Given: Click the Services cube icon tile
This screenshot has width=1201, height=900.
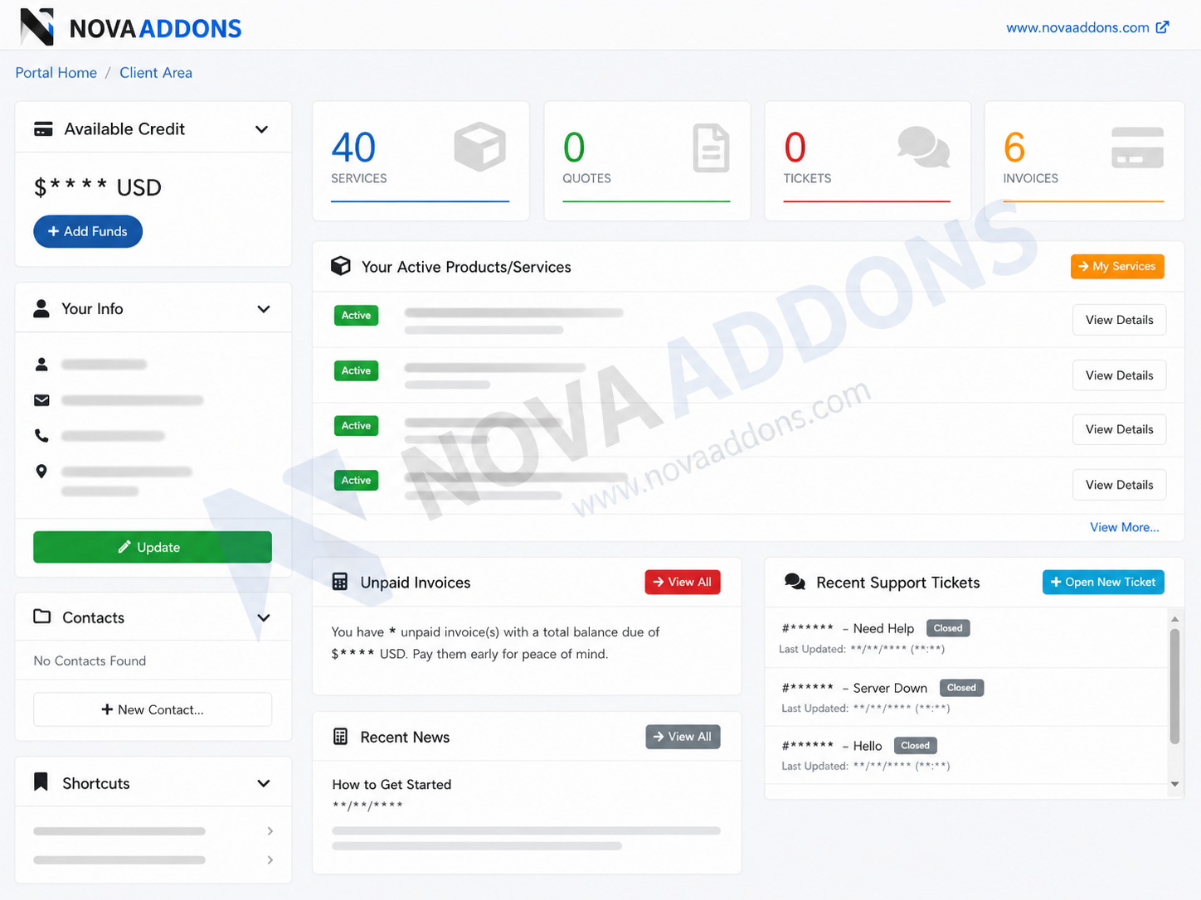Looking at the screenshot, I should pos(479,148).
